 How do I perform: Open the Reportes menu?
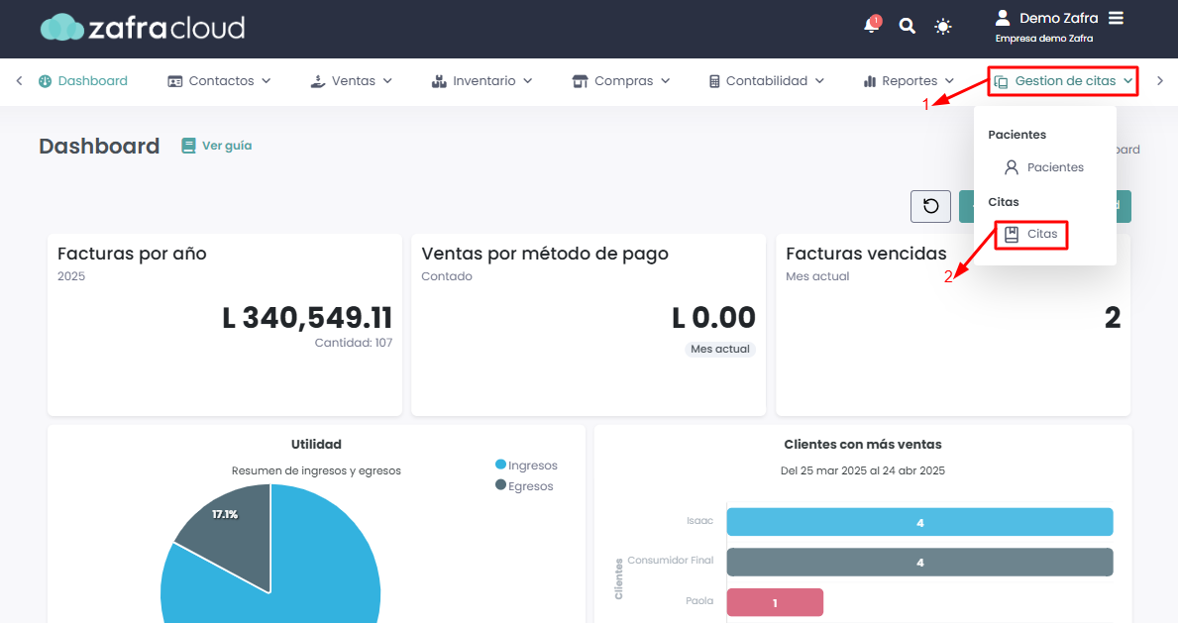pyautogui.click(x=910, y=81)
